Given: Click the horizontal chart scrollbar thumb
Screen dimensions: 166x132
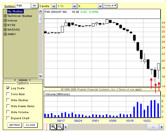Looking at the screenshot, I should tap(153, 127).
